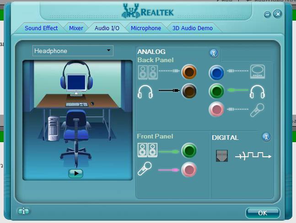Click the line-in device icon
Viewport: 296px width, 223px height.
(258, 72)
